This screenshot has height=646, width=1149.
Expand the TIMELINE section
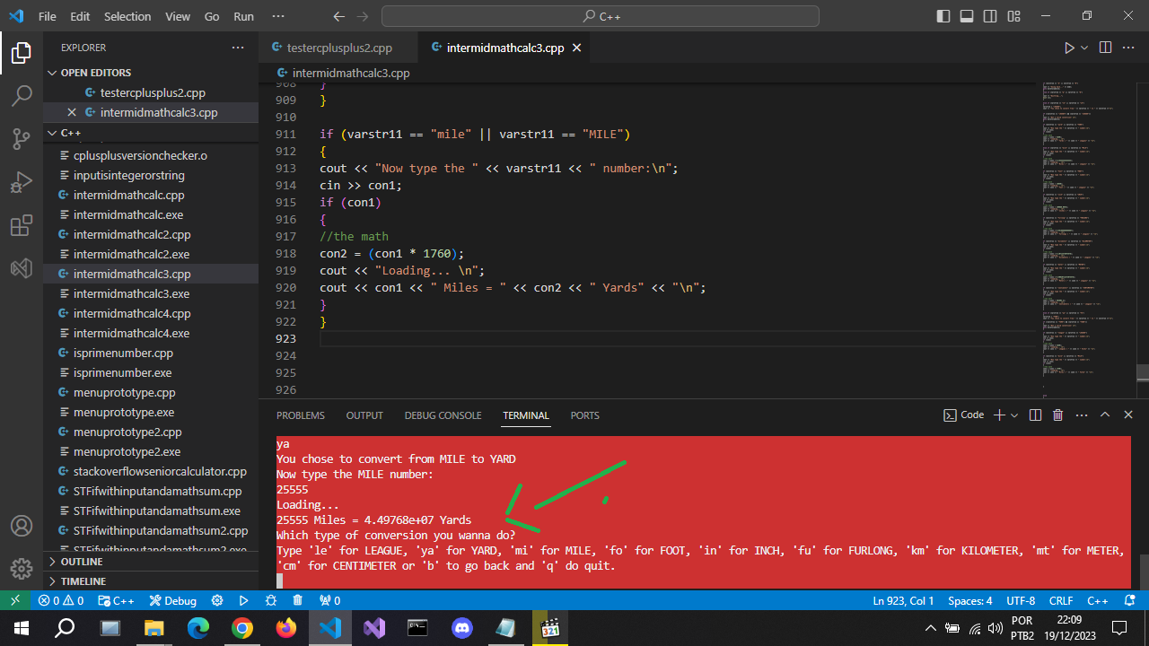pos(83,581)
